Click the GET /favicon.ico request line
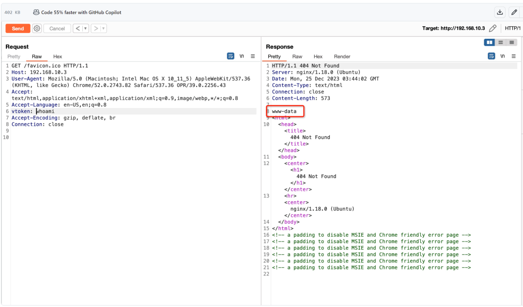 [x=50, y=66]
